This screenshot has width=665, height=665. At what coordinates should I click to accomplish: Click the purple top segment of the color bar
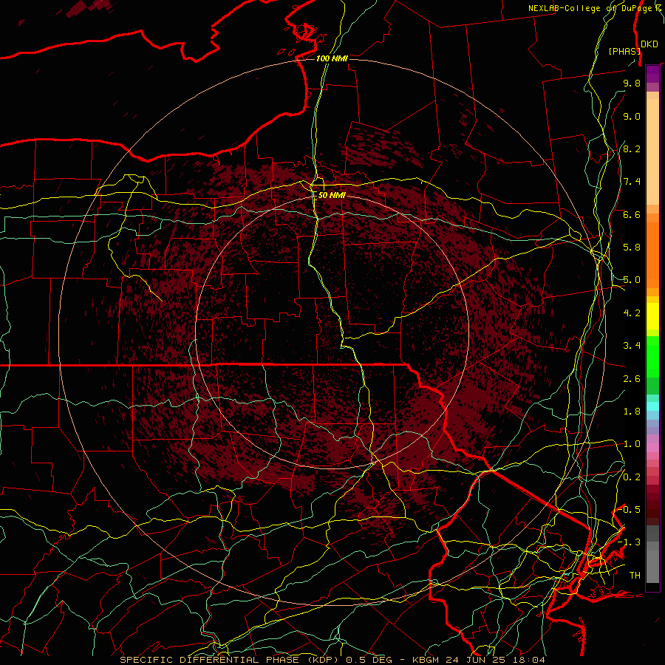652,74
